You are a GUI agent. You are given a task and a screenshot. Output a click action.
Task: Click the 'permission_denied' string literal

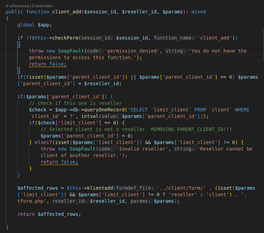(x=132, y=51)
